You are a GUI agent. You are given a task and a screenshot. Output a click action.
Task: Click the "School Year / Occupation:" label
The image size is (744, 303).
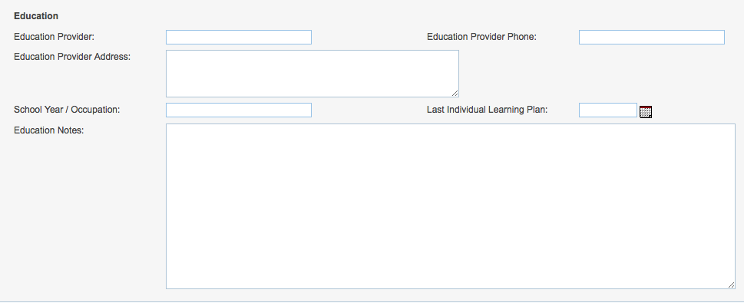point(67,110)
